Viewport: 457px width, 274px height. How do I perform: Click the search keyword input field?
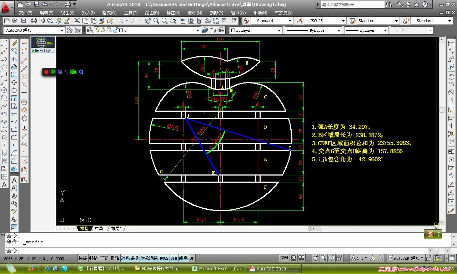click(352, 5)
